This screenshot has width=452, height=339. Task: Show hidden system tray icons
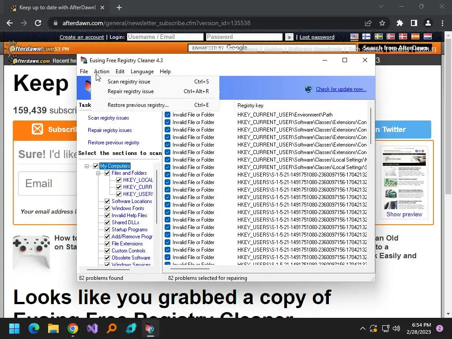point(363,328)
